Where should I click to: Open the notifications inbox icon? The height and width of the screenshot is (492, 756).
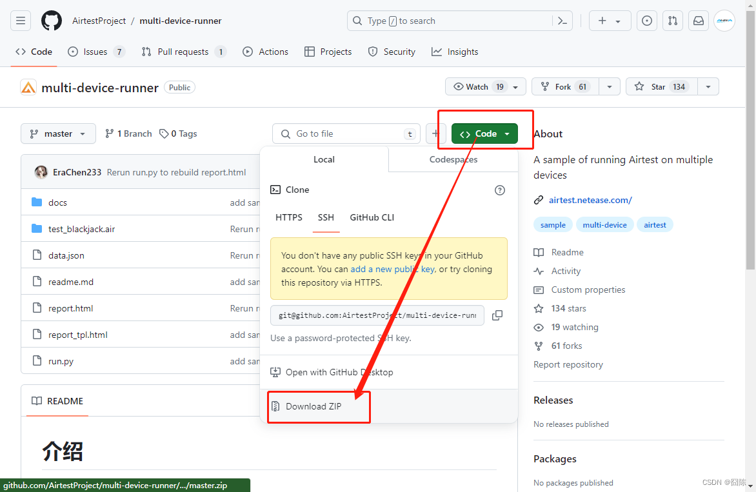pos(698,21)
